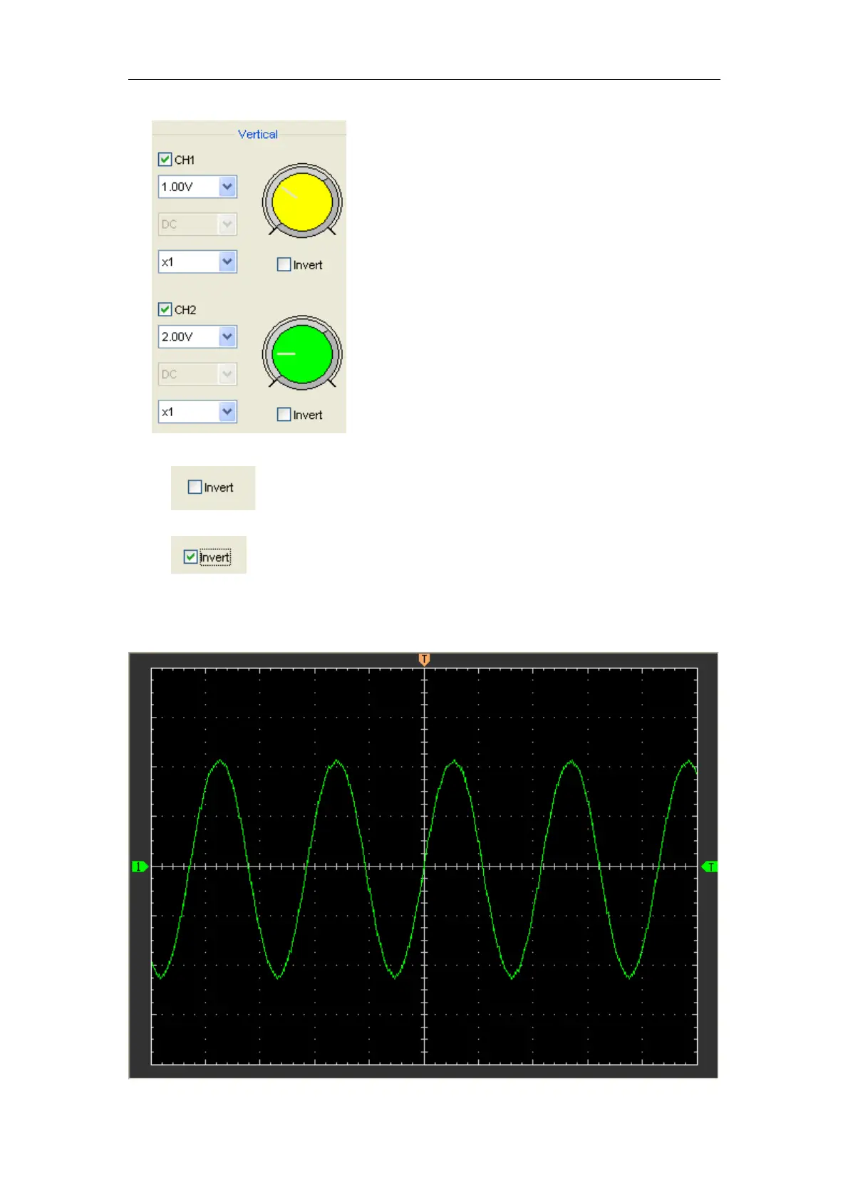Enable Invert under the yellow CH1 knob
The width and height of the screenshot is (848, 1200).
284,264
